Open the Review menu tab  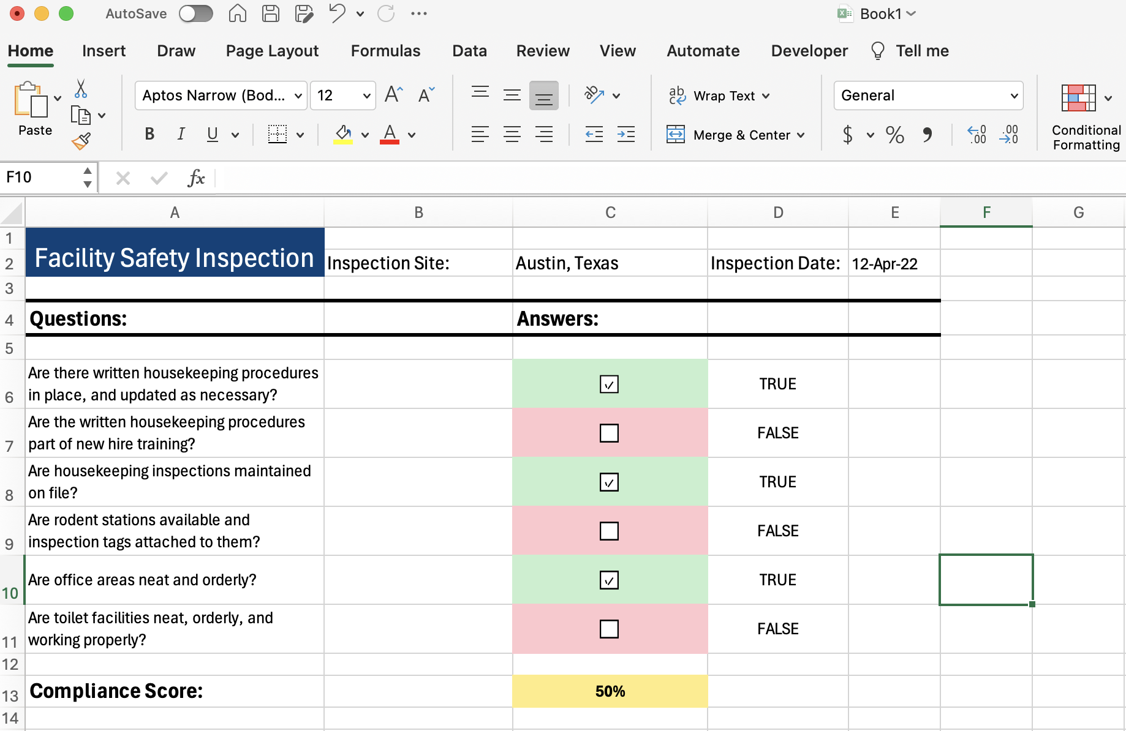[x=542, y=51]
